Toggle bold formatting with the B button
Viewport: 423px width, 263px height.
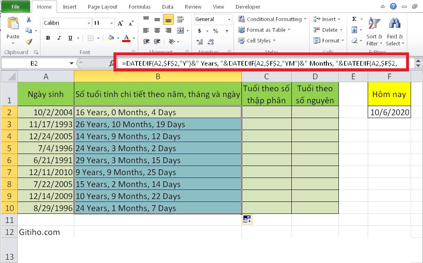pyautogui.click(x=48, y=38)
